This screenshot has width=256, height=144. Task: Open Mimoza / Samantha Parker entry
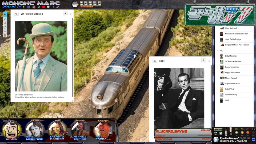pyautogui.click(x=237, y=34)
